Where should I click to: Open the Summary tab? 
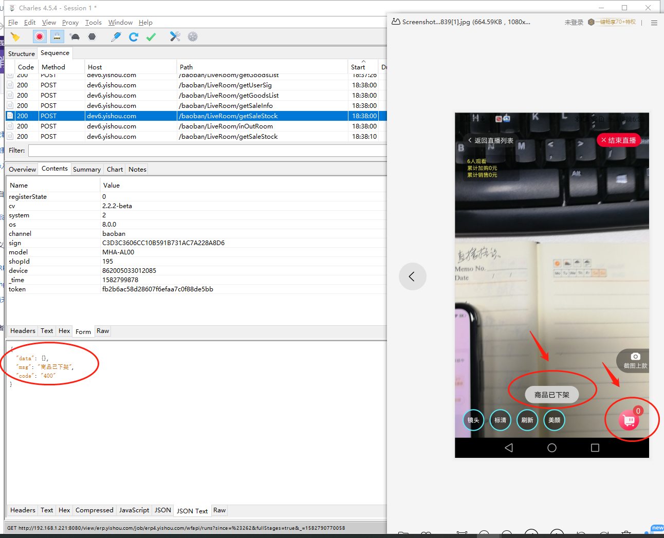87,170
